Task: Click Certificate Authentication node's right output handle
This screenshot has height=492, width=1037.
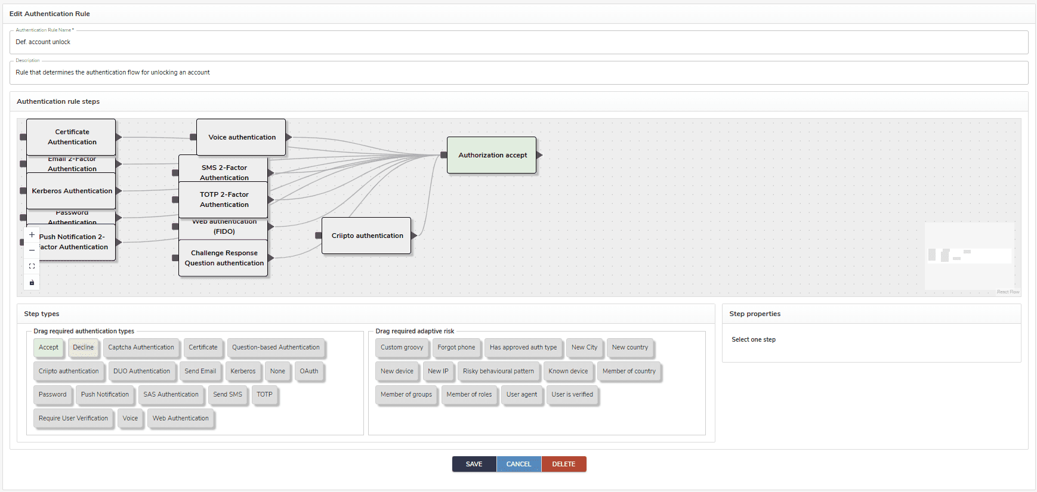Action: (x=119, y=137)
